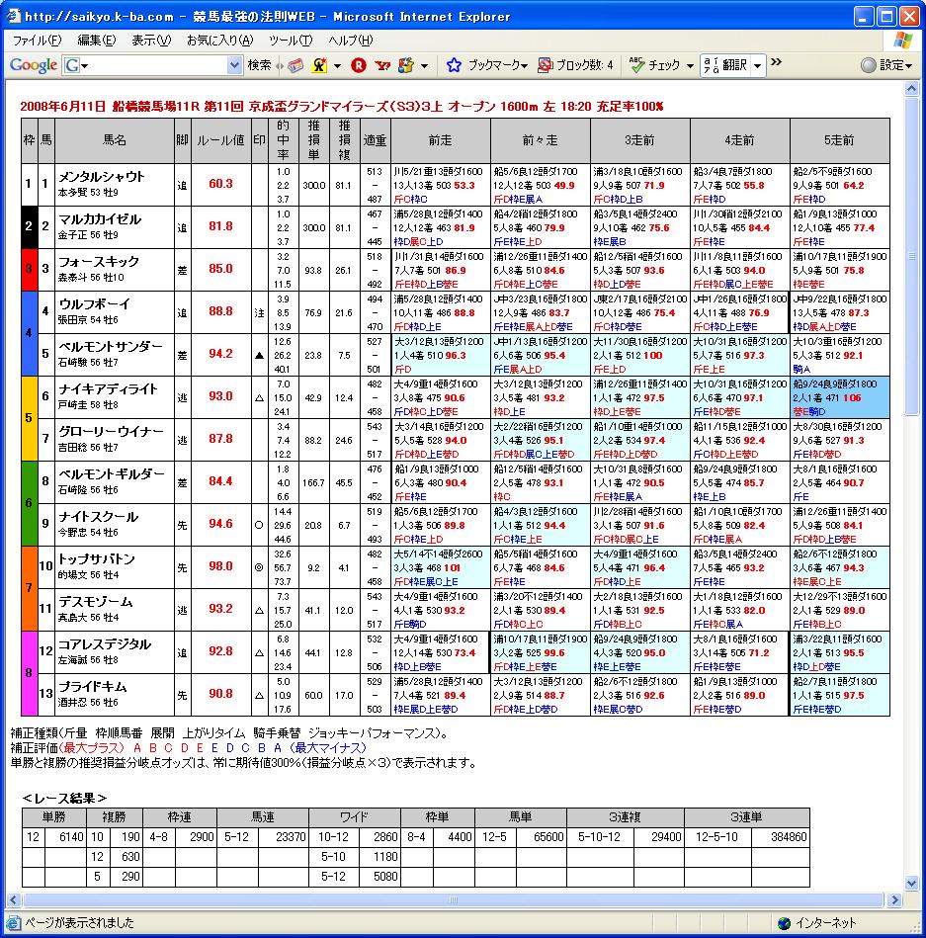Click horse name ベルモントギルダー

112,473
